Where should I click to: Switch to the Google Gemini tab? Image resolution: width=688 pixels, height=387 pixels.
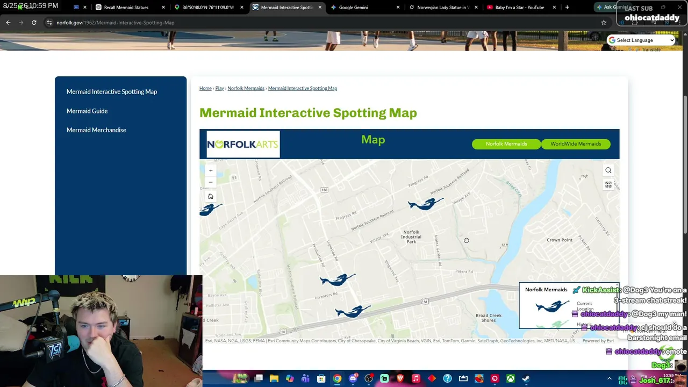coord(364,8)
